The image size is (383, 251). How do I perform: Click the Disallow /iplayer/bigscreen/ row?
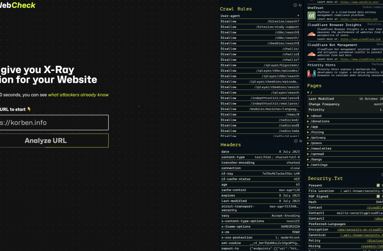(260, 65)
